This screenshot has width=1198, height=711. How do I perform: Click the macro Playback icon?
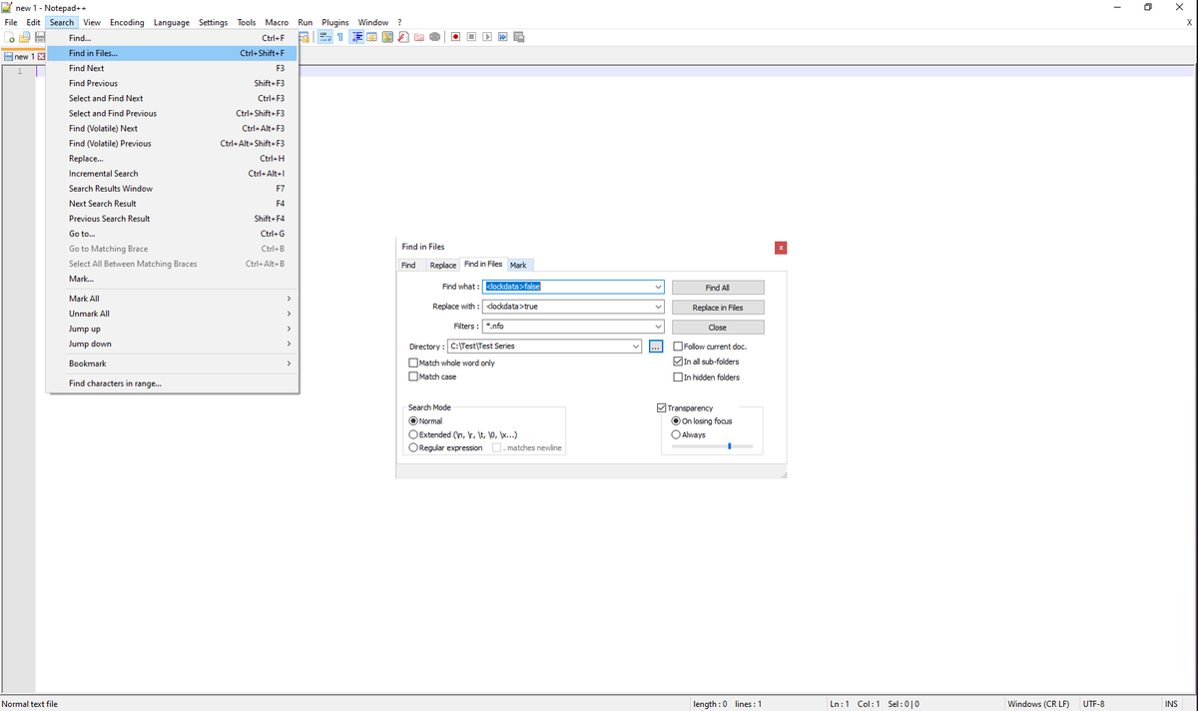487,37
